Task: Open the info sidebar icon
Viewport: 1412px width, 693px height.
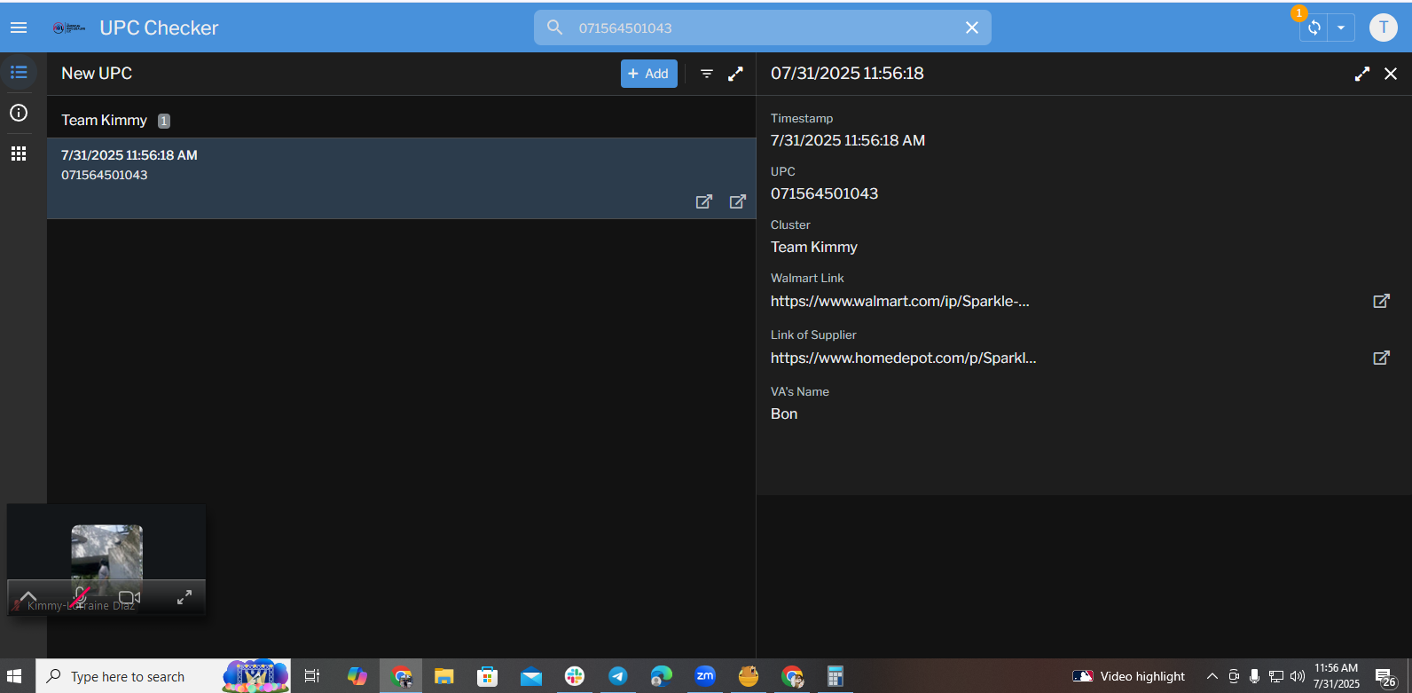Action: pos(19,113)
